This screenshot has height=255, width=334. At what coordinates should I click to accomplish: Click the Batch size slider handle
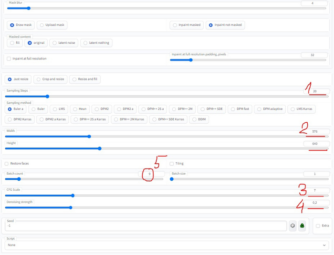coord(172,179)
